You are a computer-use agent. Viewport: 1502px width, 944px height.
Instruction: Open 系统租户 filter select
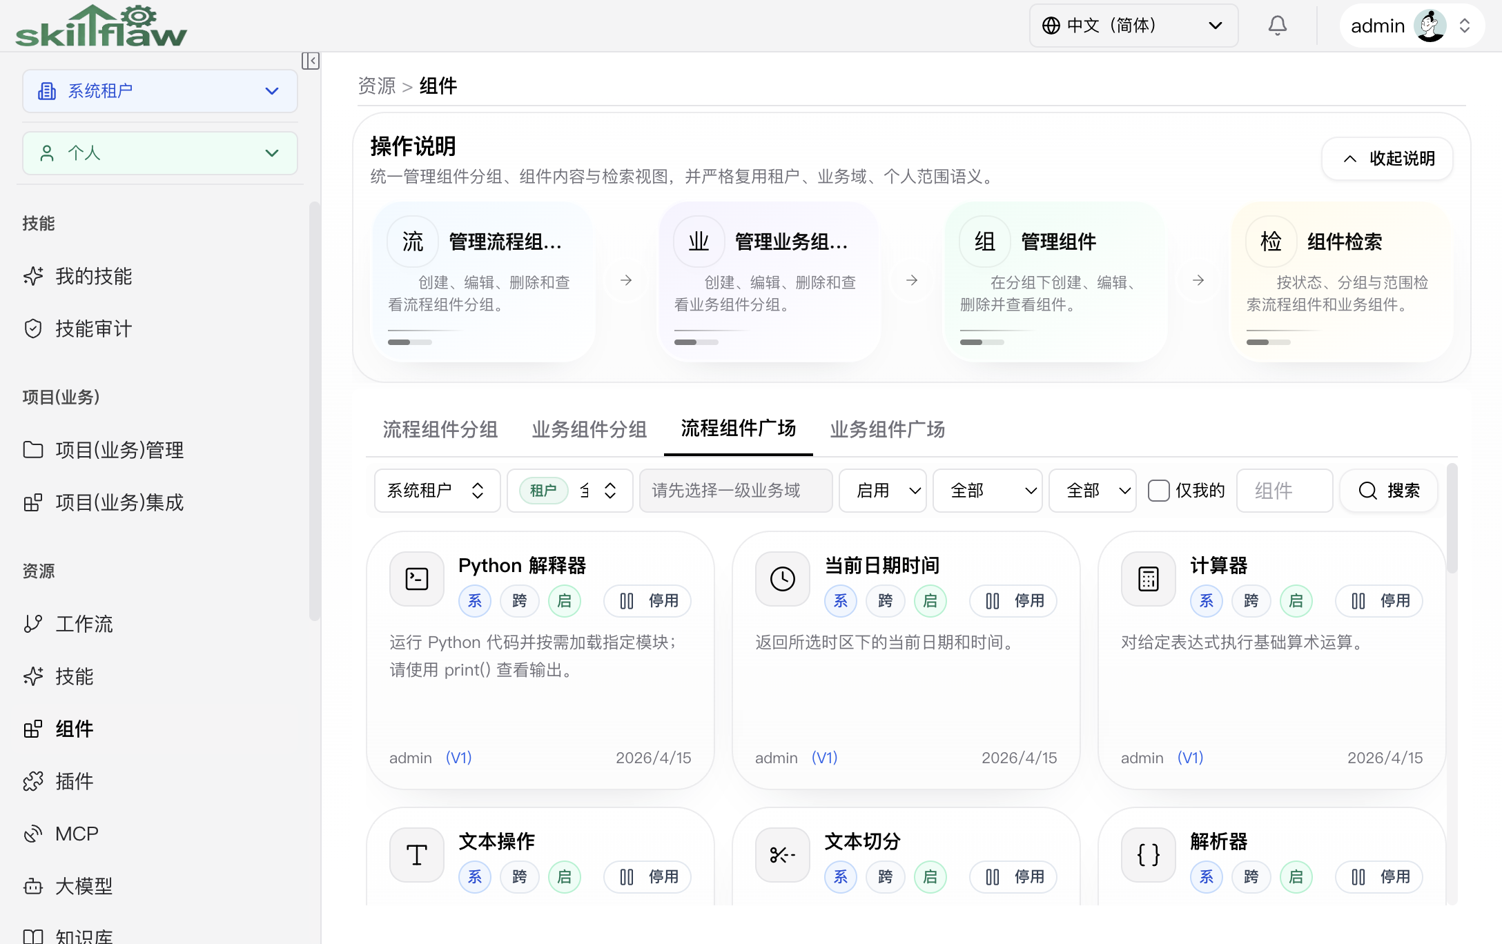pos(437,491)
